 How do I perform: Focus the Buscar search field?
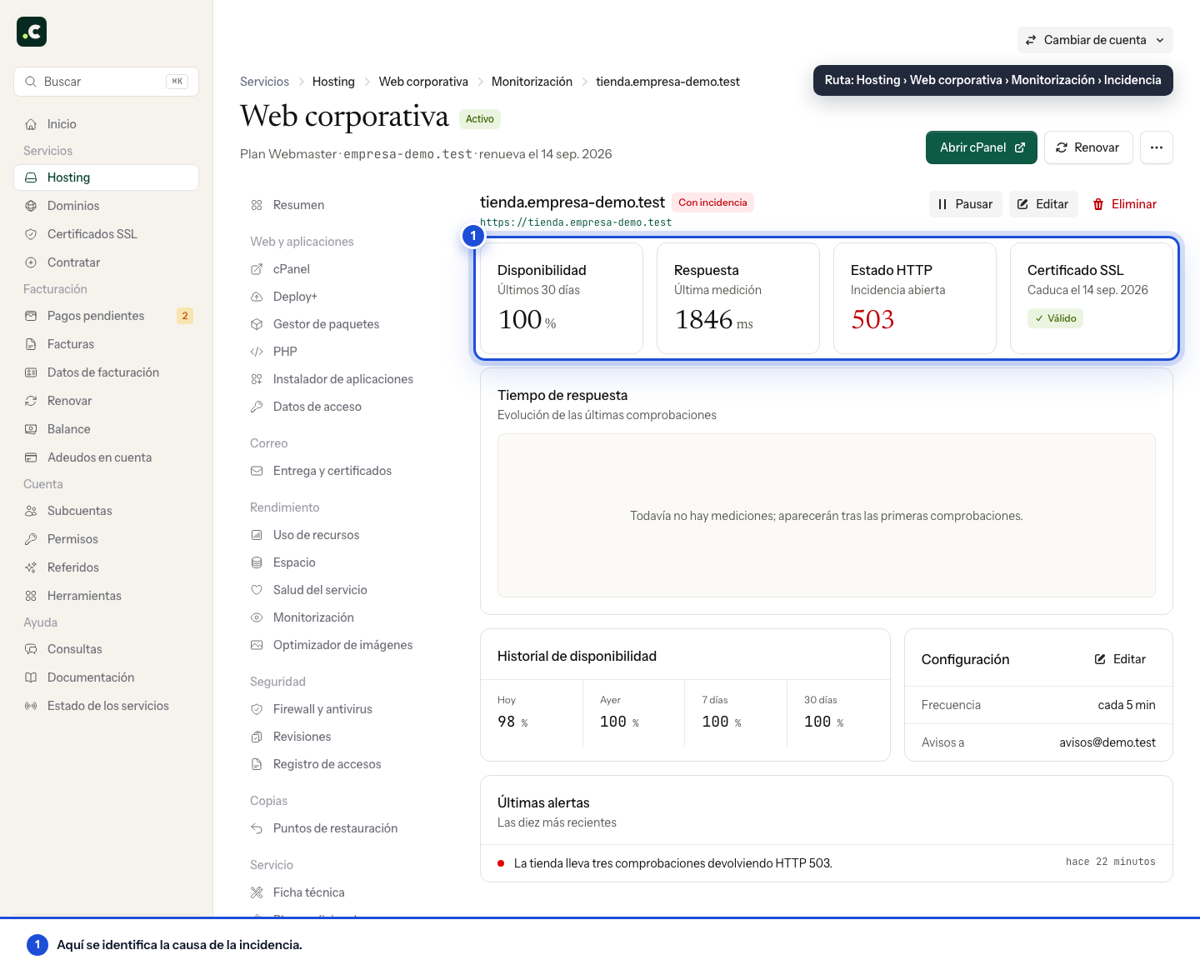106,82
